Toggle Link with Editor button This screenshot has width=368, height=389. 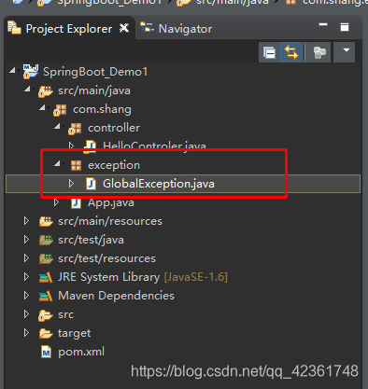coord(291,52)
